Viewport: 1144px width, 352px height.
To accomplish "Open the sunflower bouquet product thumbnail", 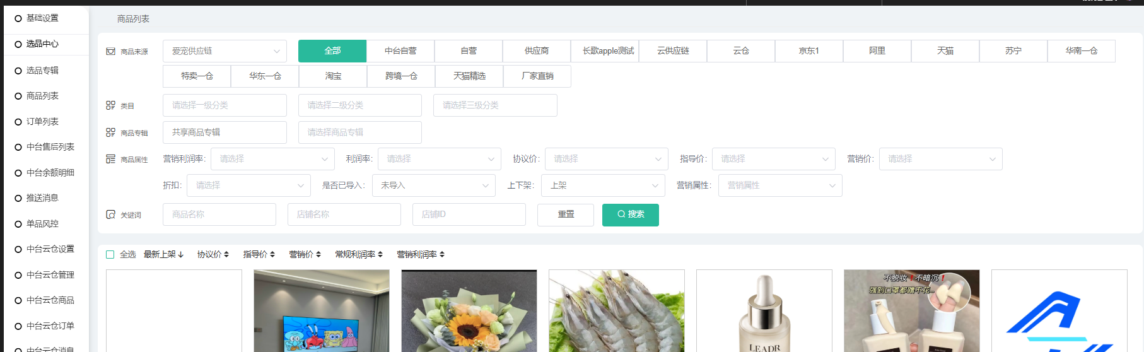I will [x=469, y=311].
